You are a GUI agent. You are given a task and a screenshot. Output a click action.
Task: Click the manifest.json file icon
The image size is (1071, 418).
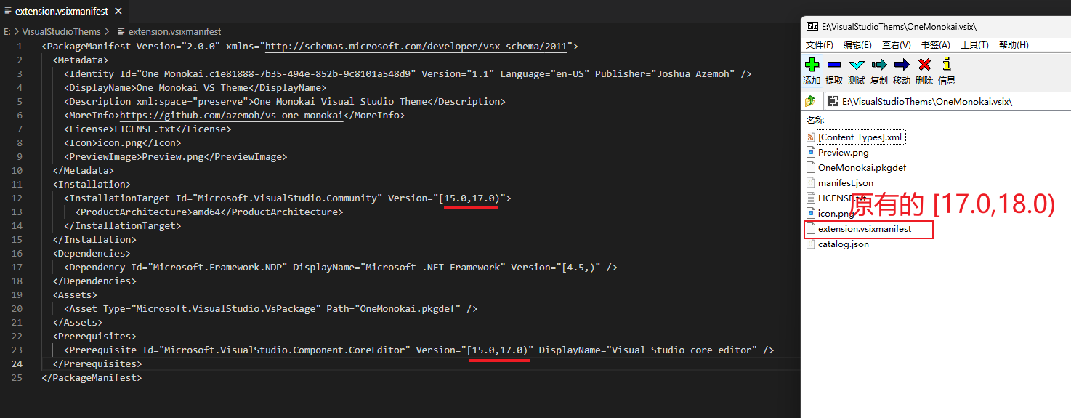pyautogui.click(x=812, y=182)
